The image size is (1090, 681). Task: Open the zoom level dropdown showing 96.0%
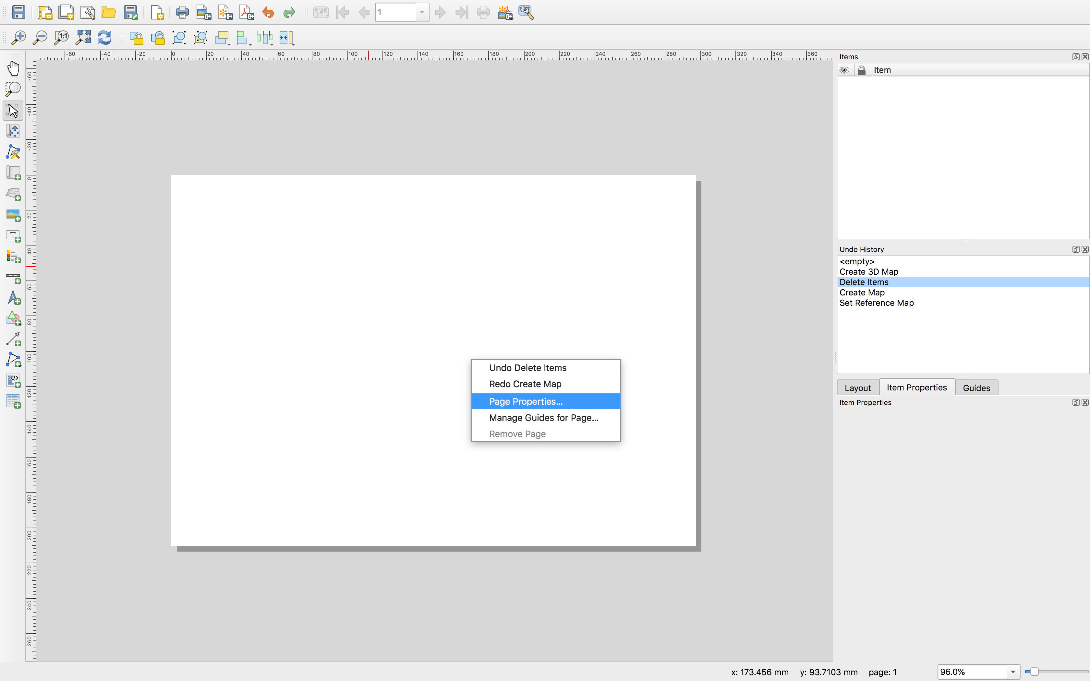[1014, 672]
